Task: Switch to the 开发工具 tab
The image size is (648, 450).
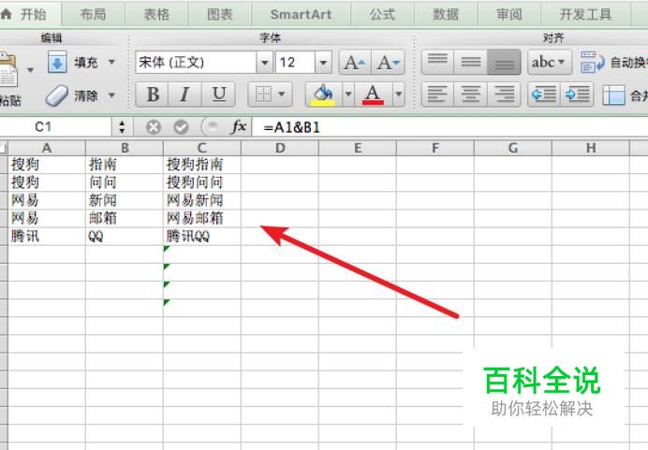Action: (585, 14)
